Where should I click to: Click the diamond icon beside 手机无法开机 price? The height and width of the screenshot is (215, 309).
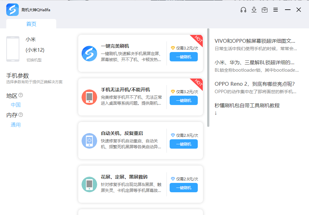[x=173, y=92]
